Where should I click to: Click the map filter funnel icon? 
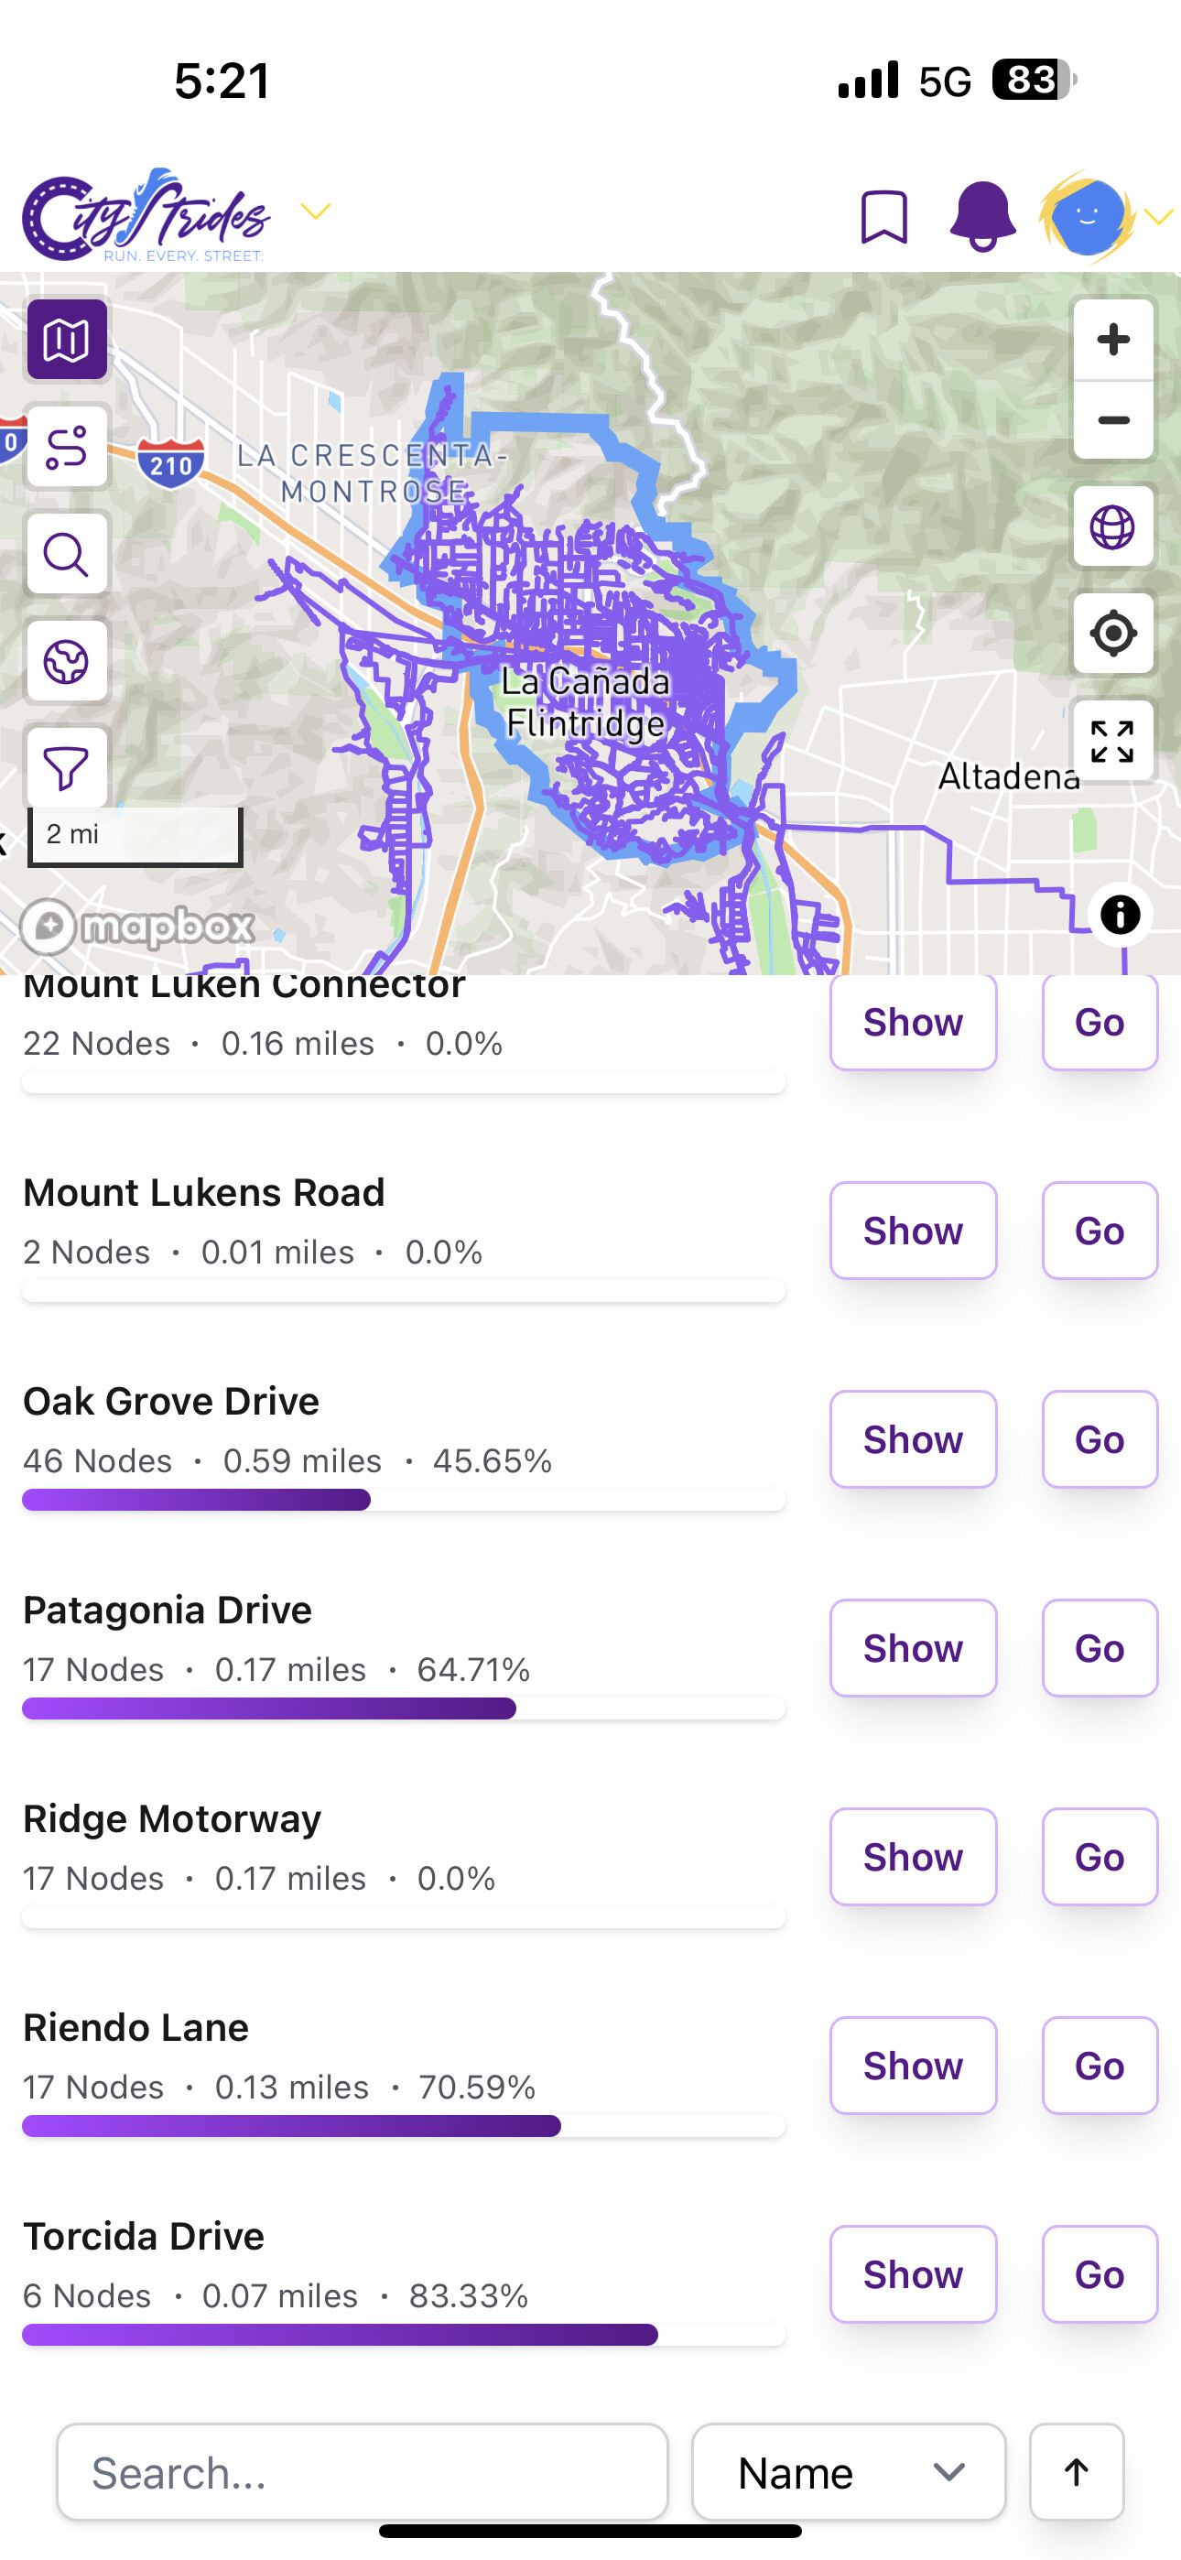[67, 768]
